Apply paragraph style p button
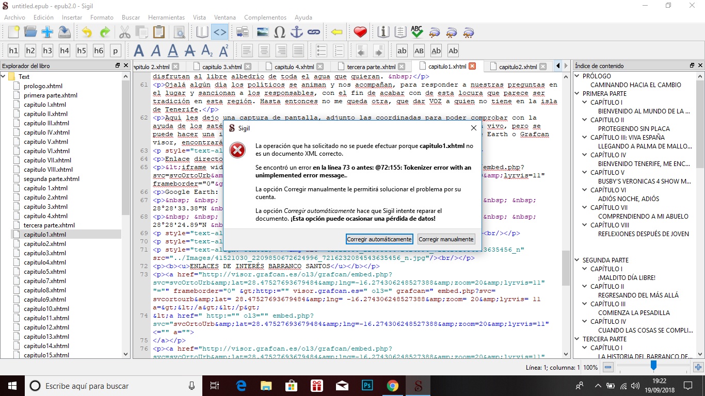 click(116, 51)
